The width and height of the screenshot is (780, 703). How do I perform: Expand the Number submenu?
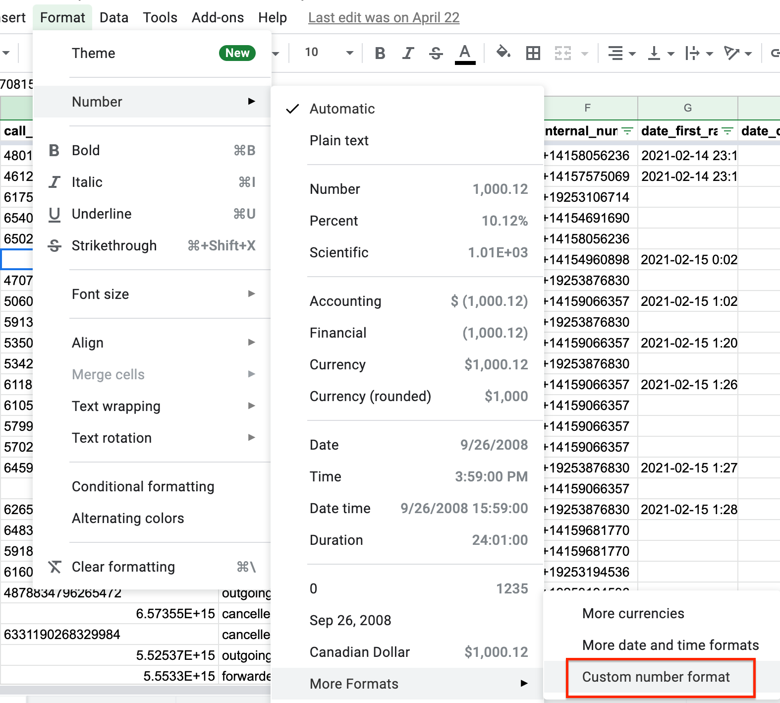tap(152, 102)
